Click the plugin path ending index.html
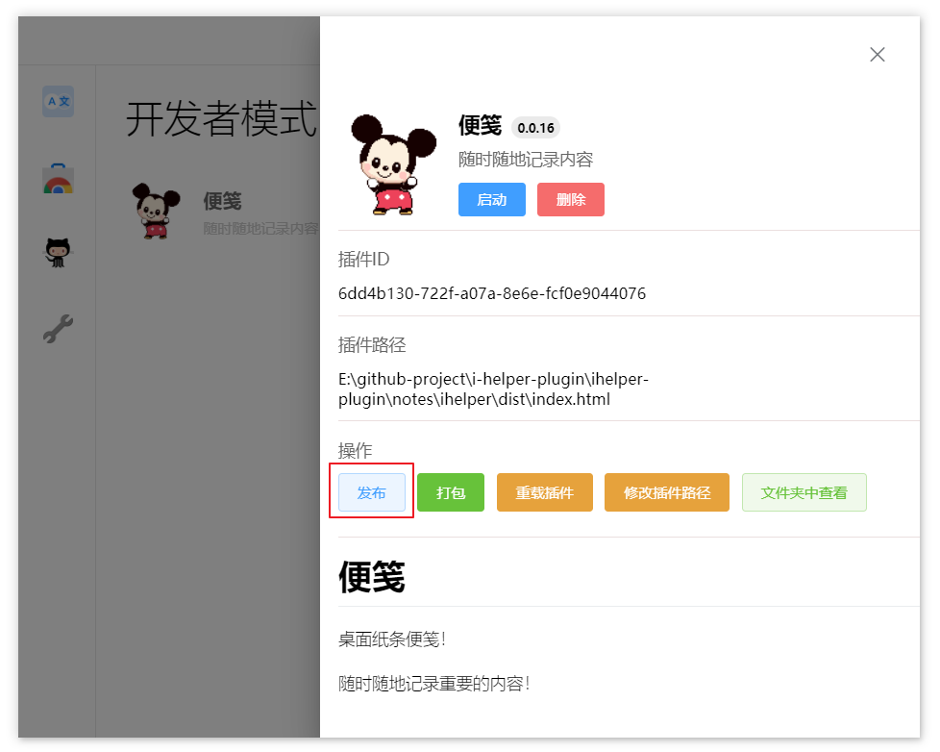This screenshot has width=940, height=752. click(493, 389)
